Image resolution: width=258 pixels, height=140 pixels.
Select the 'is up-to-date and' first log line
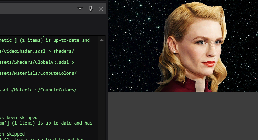45,40
